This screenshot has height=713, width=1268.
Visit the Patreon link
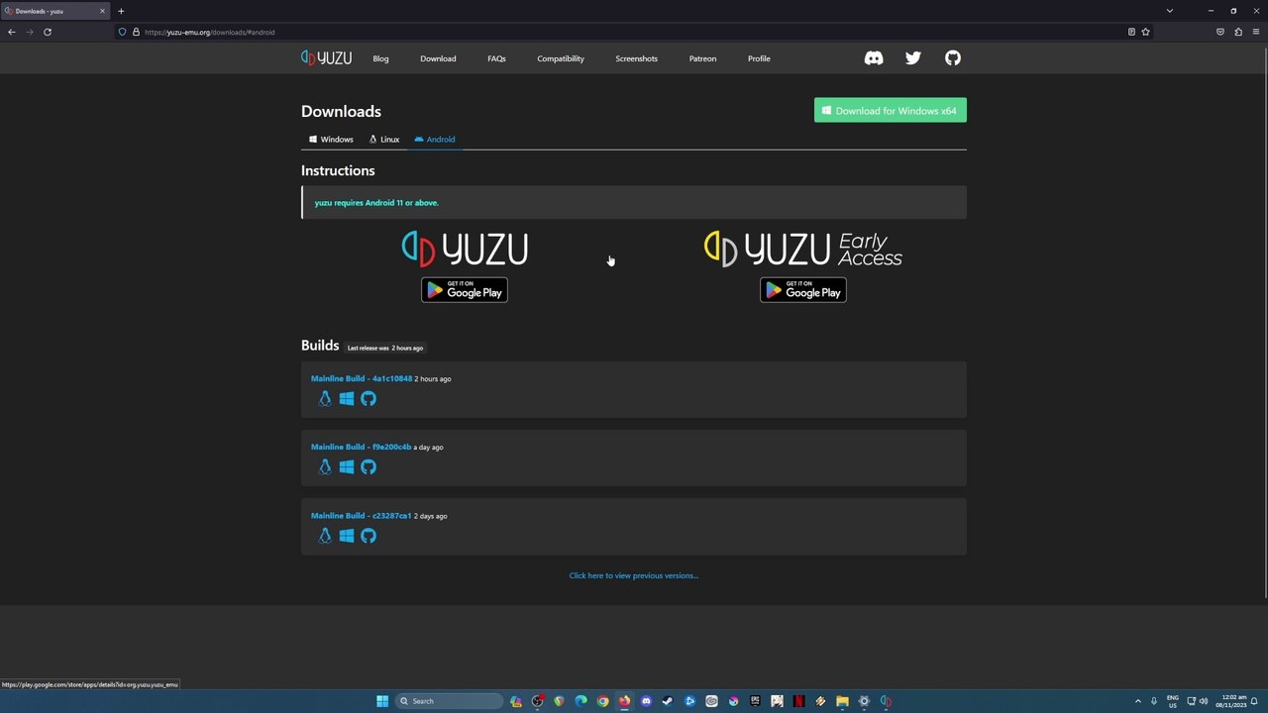pos(702,58)
